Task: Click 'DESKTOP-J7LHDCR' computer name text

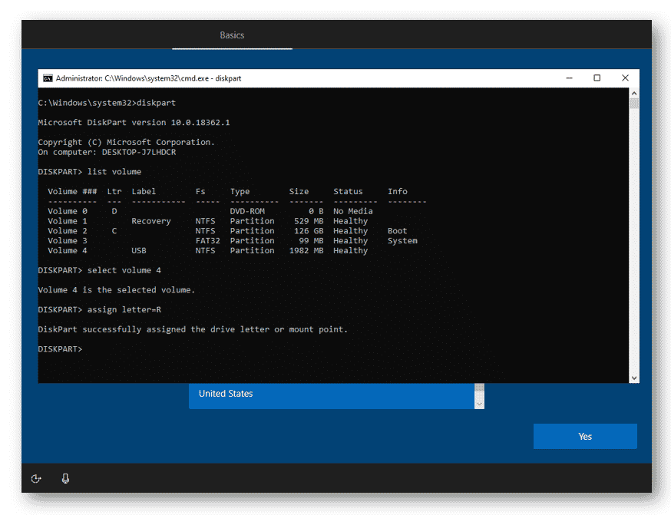Action: [139, 152]
